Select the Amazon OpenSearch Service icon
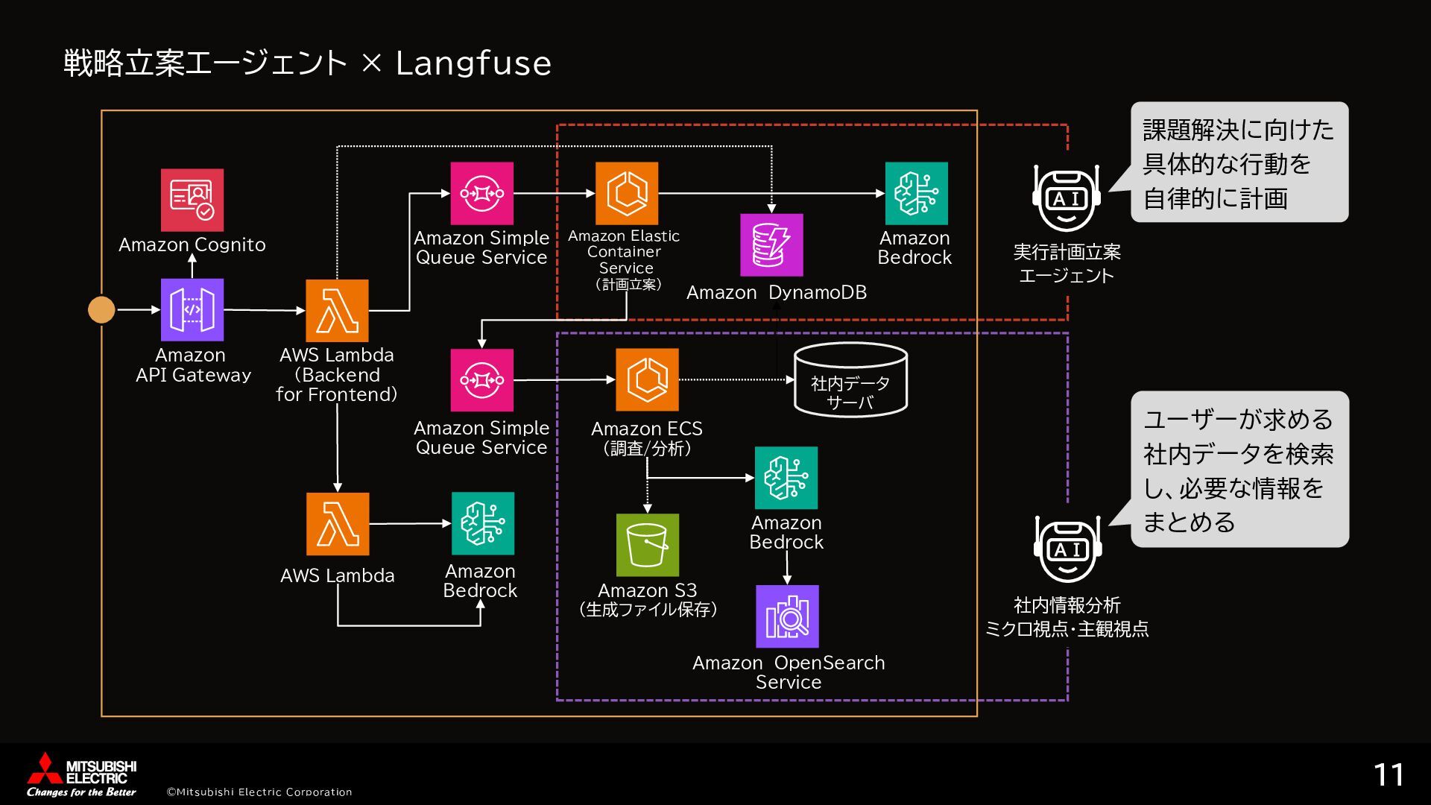This screenshot has height=805, width=1431. 787,616
